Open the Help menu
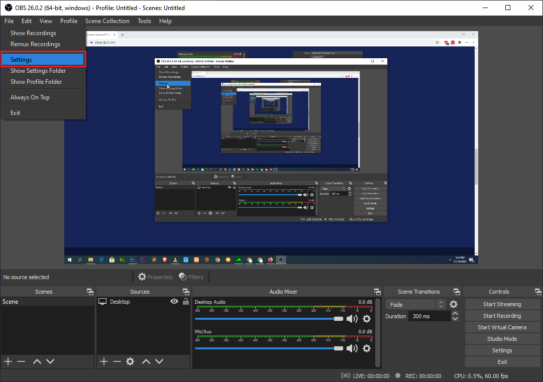543x382 pixels. point(165,21)
